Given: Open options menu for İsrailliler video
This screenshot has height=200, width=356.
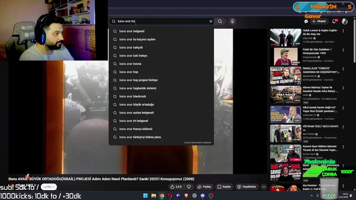Looking at the screenshot, I should tap(343, 69).
